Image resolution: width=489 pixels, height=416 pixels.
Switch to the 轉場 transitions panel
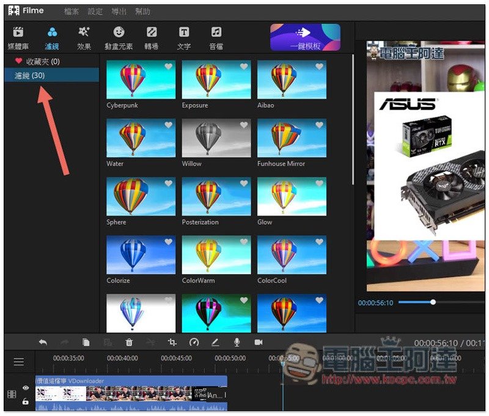(151, 37)
